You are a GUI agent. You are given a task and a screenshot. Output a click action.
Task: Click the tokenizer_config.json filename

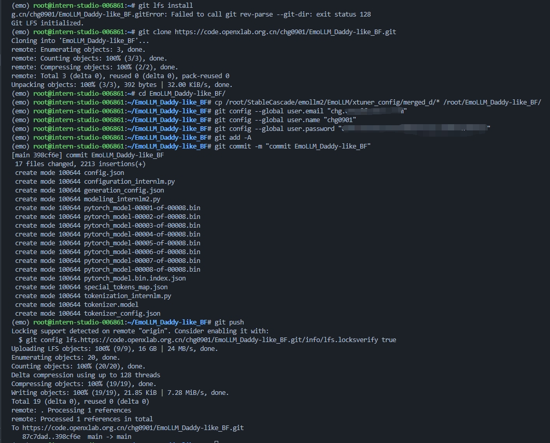tap(122, 314)
